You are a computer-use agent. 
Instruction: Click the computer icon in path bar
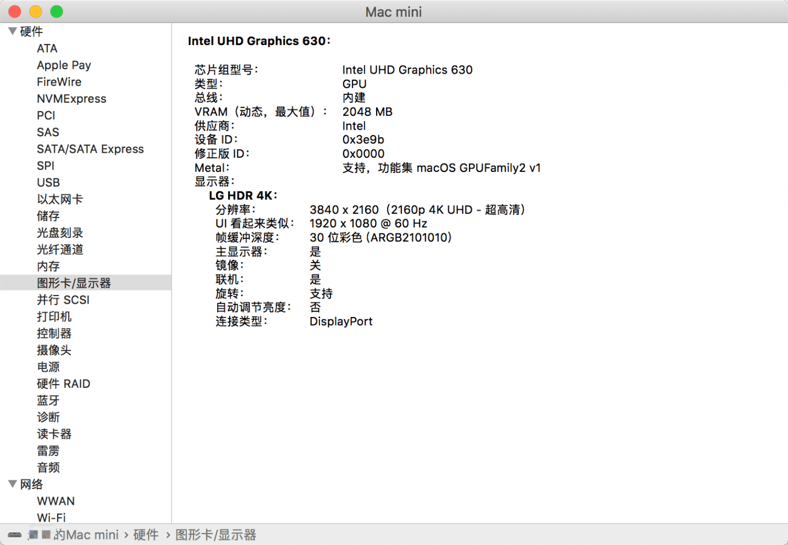coord(15,535)
